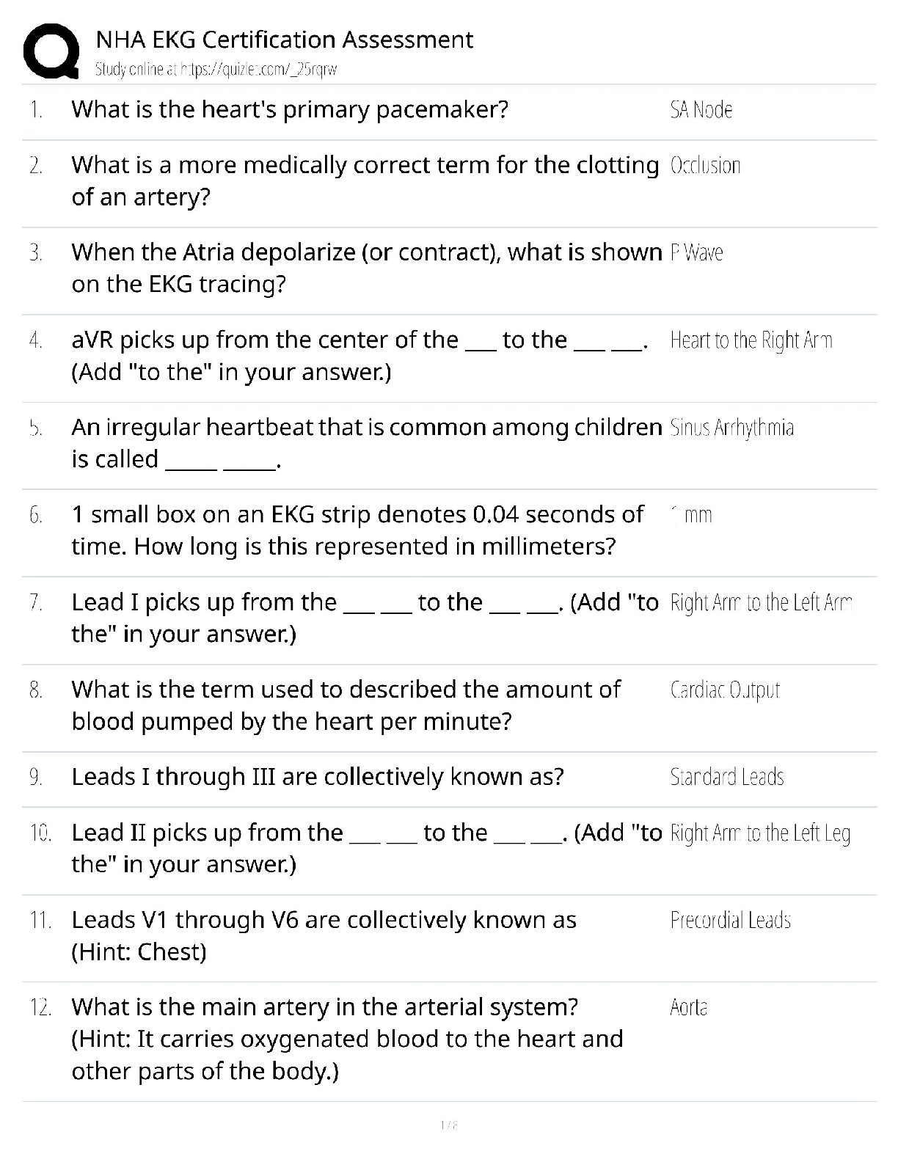Screen dimensions: 898x1162
Task: Click the SA Node answer
Action: click(701, 110)
